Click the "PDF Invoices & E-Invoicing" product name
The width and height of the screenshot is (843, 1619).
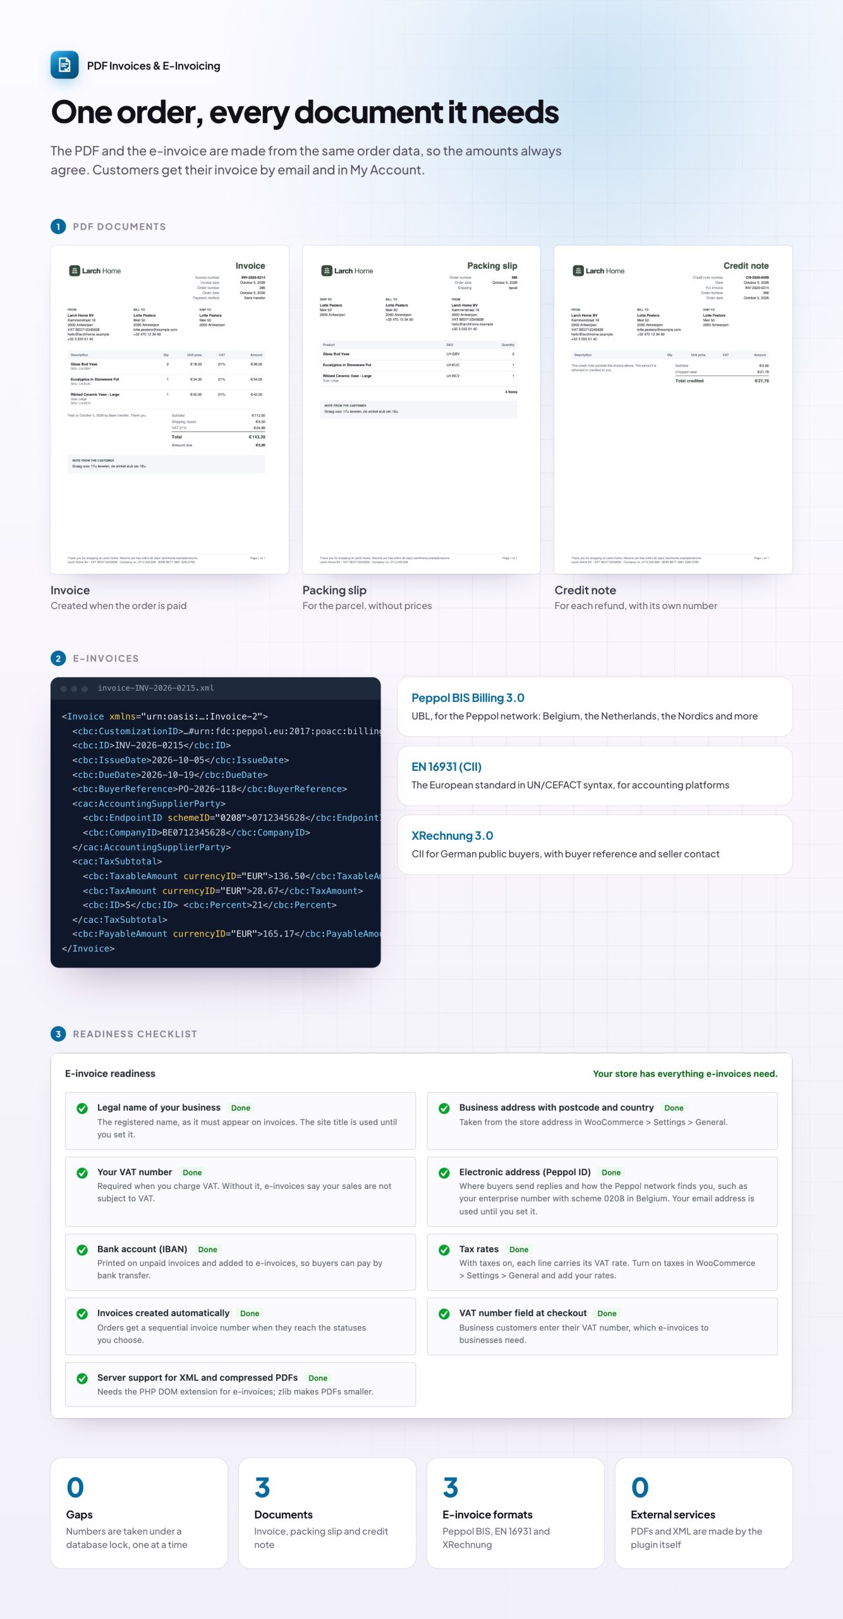[x=154, y=66]
